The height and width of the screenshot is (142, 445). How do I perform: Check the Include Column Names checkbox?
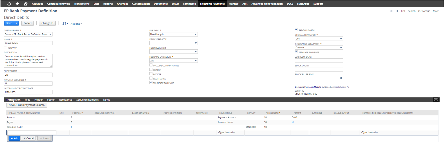click(x=151, y=65)
